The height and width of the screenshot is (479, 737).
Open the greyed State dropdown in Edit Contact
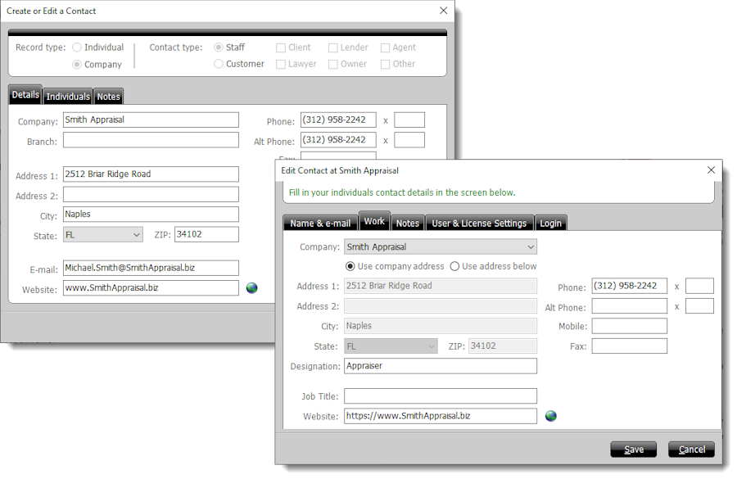click(391, 346)
